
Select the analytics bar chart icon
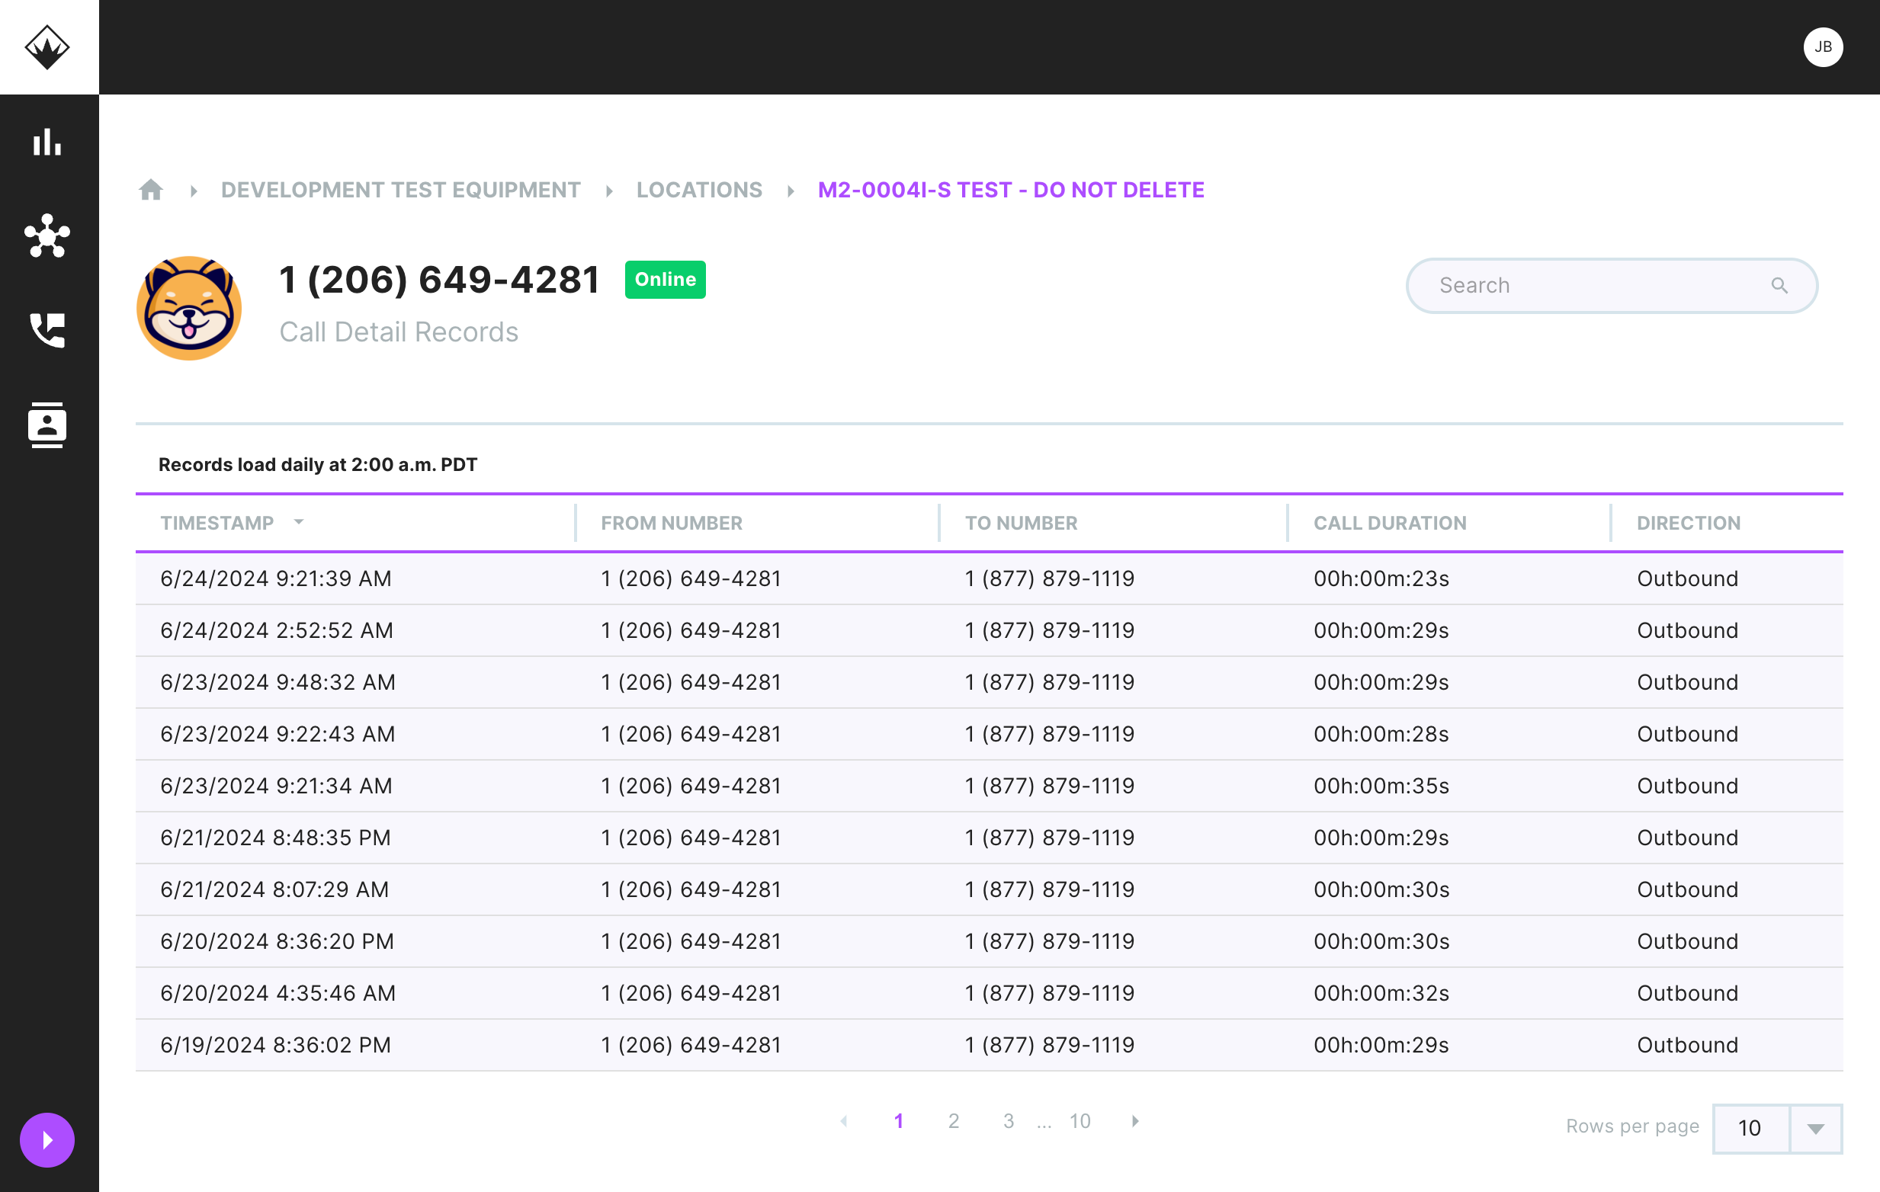click(47, 143)
